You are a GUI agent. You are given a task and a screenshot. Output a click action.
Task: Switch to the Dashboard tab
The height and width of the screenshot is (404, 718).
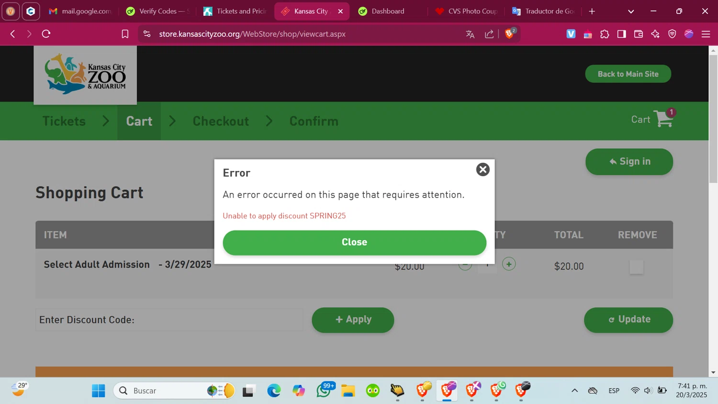tap(389, 11)
